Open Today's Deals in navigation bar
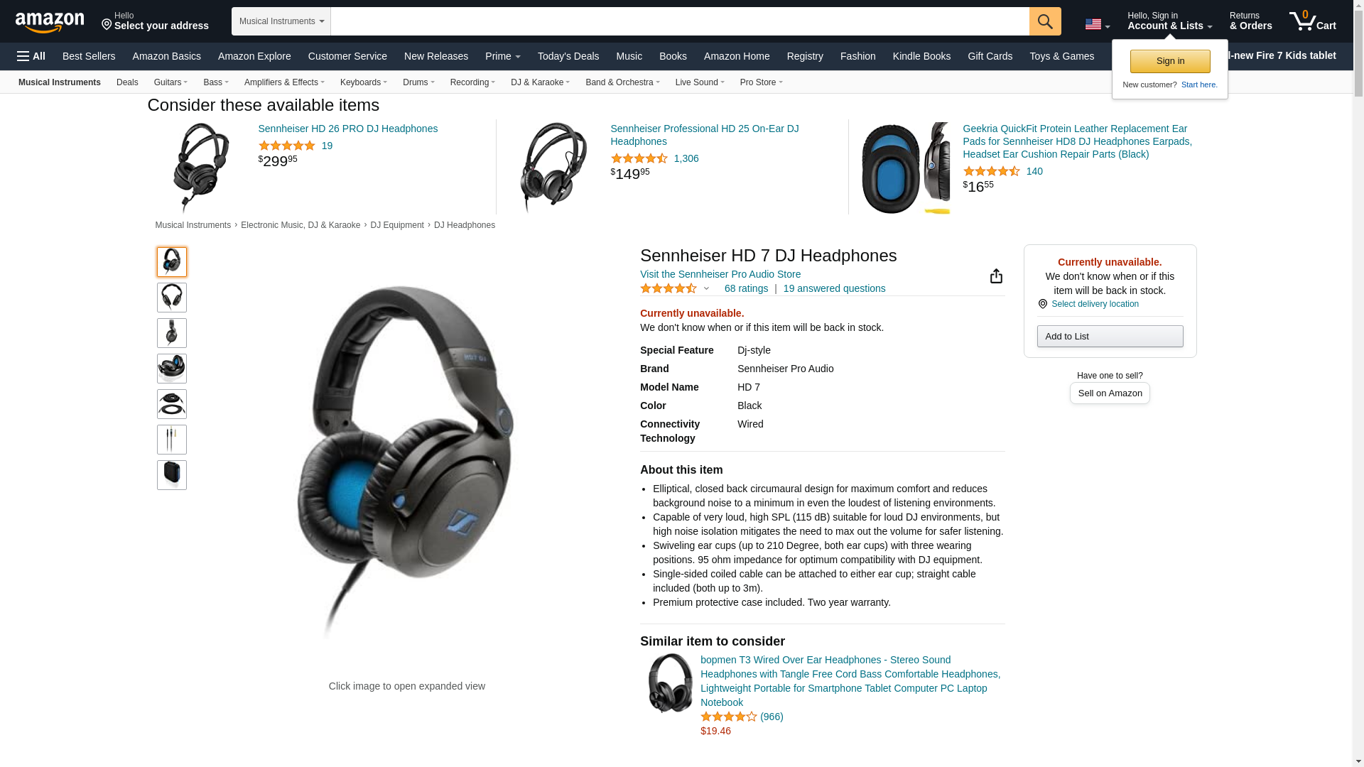1364x767 pixels. click(568, 56)
